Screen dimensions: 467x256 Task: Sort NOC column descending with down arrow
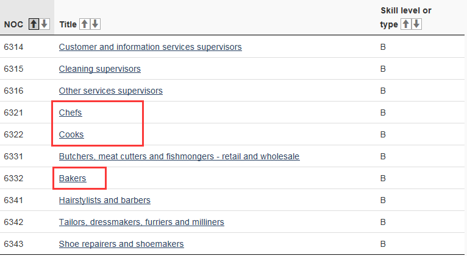(x=45, y=24)
